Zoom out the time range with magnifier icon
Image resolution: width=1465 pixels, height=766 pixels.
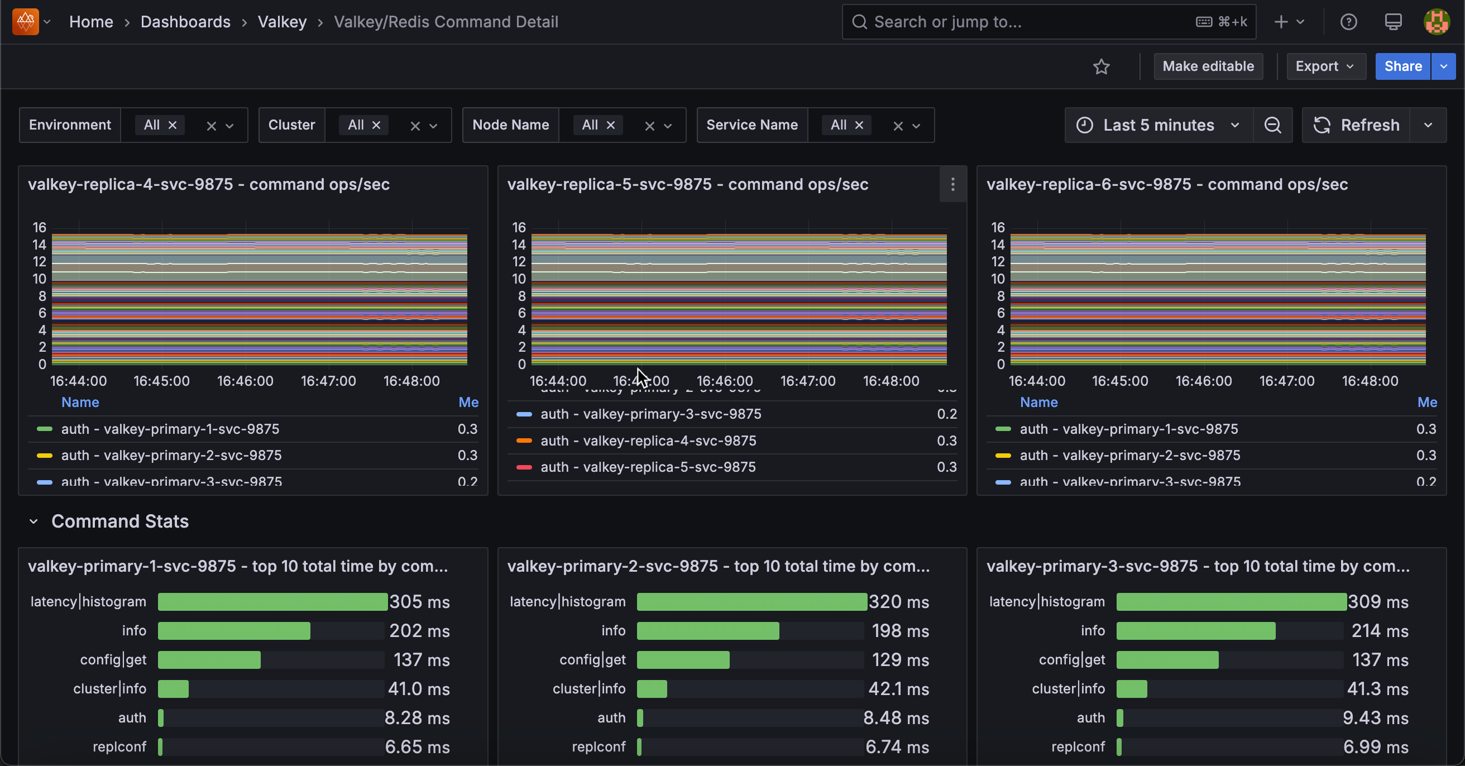click(x=1273, y=125)
